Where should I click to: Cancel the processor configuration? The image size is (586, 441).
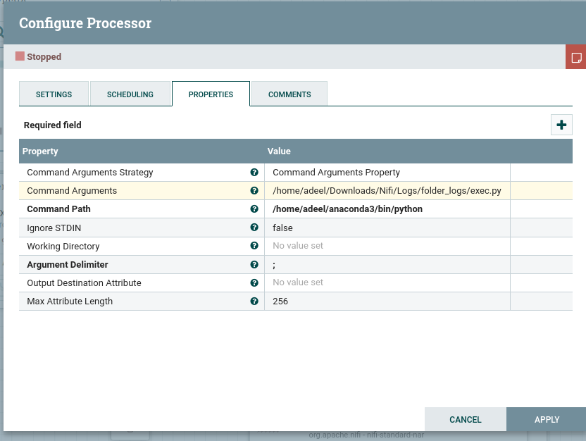coord(466,419)
